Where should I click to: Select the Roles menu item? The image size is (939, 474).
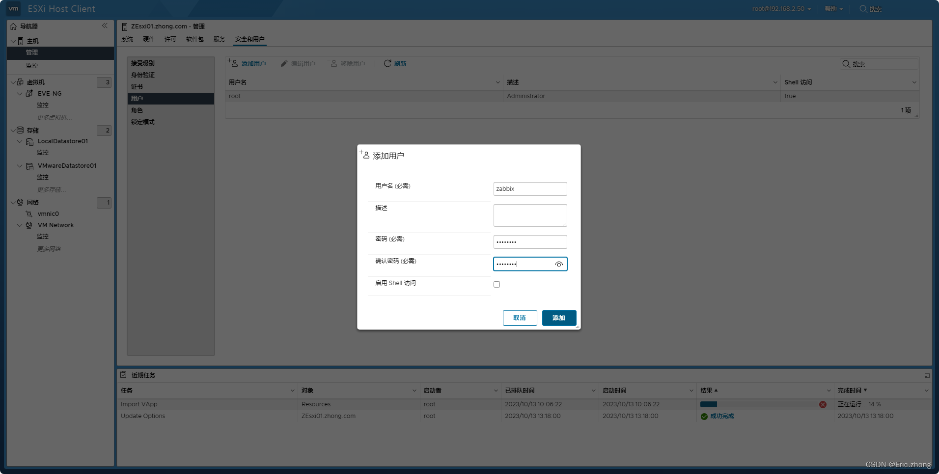click(x=171, y=110)
